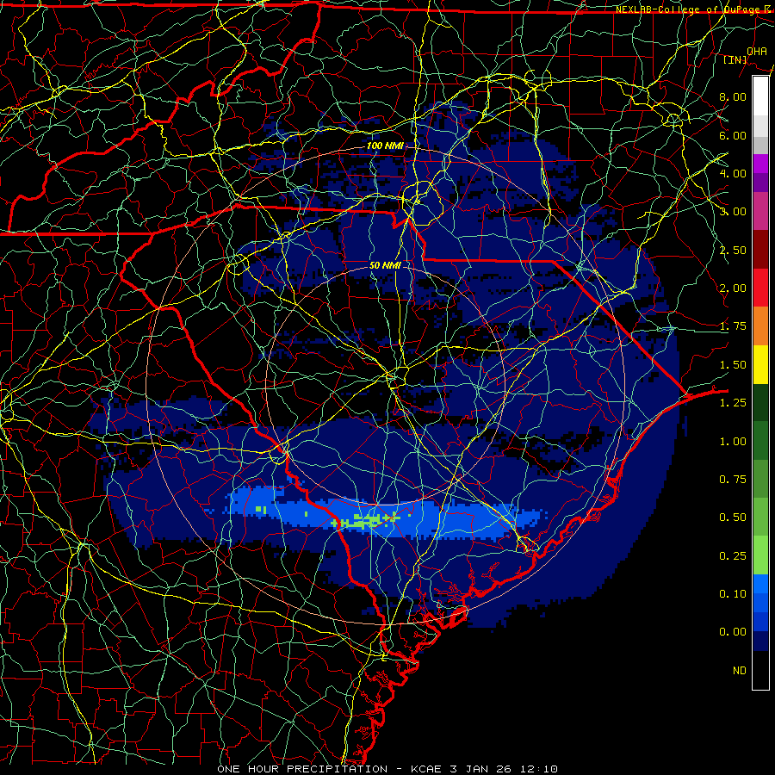Select the lightest green legend swatch
The width and height of the screenshot is (775, 775).
761,555
